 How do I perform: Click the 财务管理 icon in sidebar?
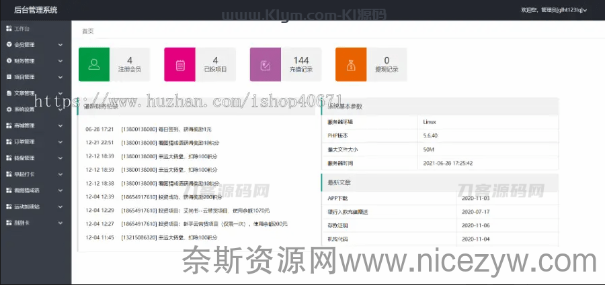9,61
